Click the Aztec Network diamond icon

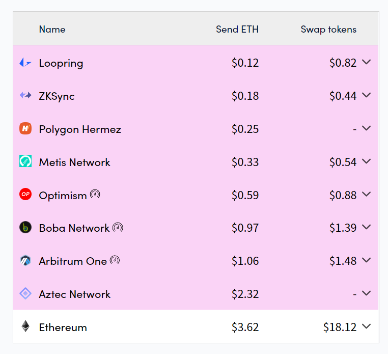[25, 294]
